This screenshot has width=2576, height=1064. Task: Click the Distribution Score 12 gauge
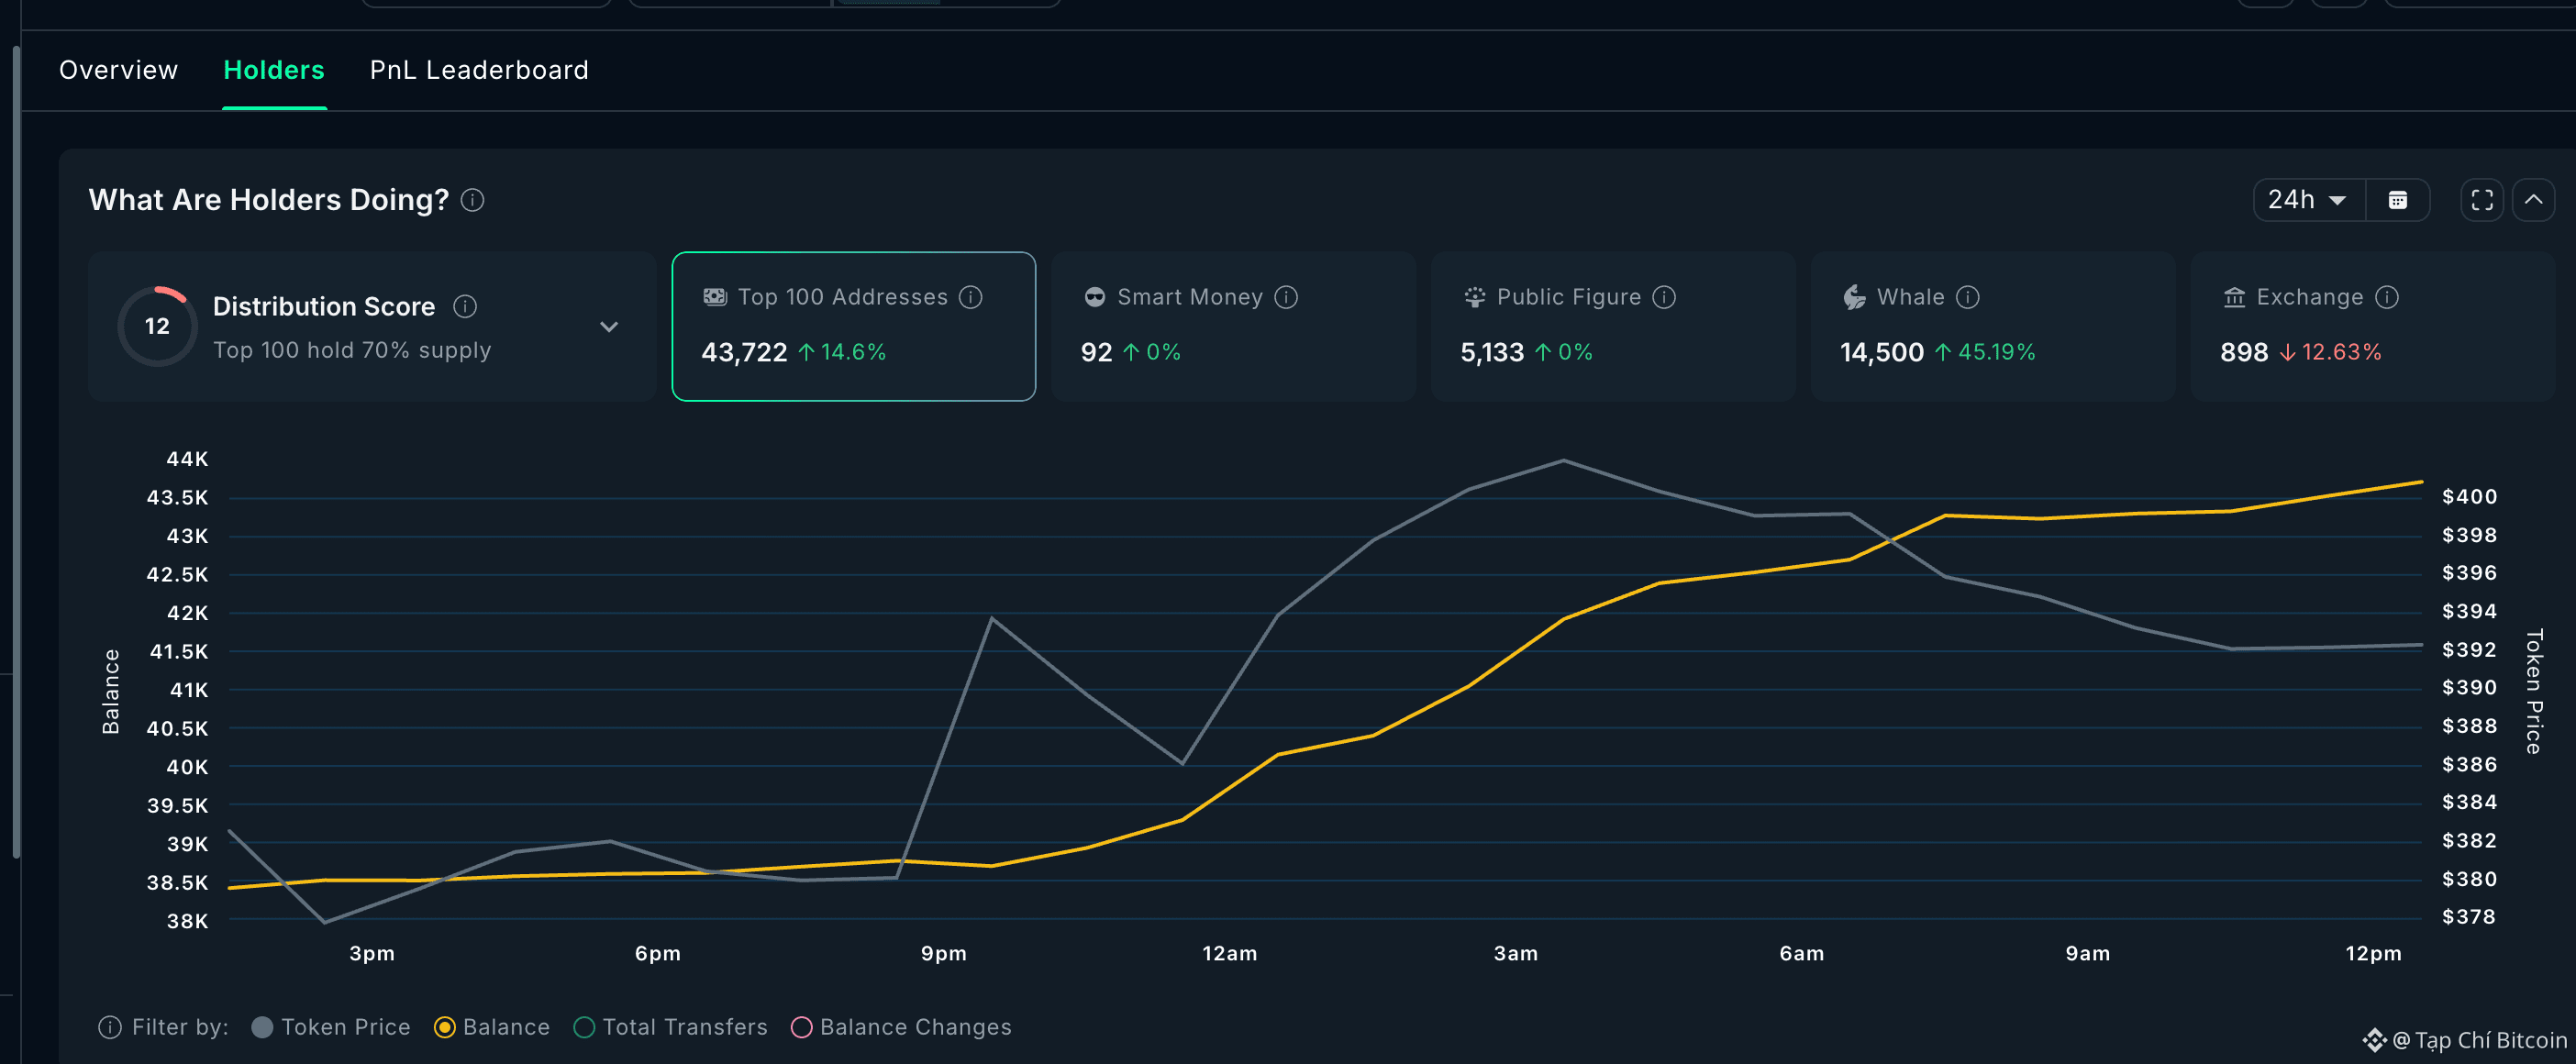tap(157, 327)
